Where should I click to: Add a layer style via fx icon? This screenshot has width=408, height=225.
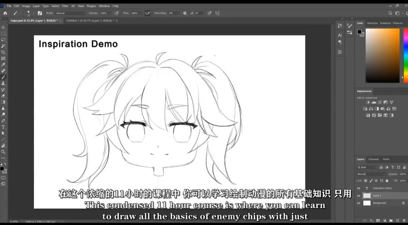[x=371, y=221]
